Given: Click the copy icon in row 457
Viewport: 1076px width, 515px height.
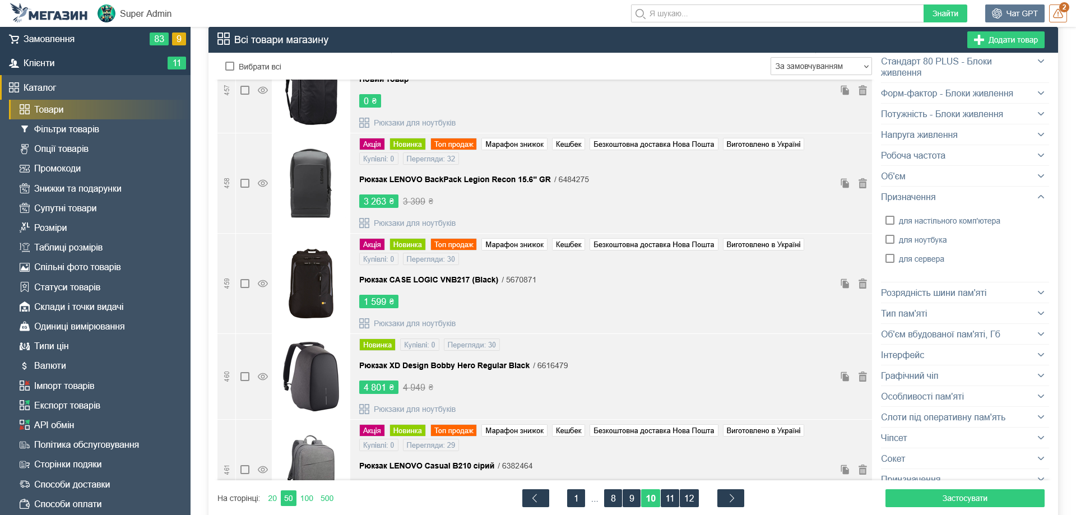Looking at the screenshot, I should (845, 90).
